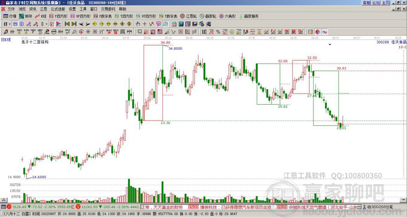Select the hand pan tool
Image resolution: width=407 pixels, height=218 pixels.
click(138, 24)
